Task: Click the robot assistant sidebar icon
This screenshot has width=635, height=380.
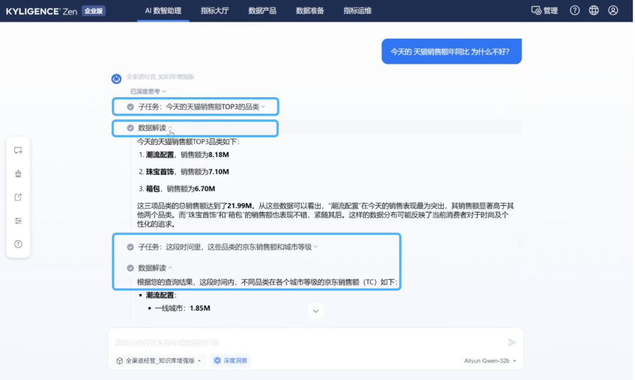Action: (18, 174)
